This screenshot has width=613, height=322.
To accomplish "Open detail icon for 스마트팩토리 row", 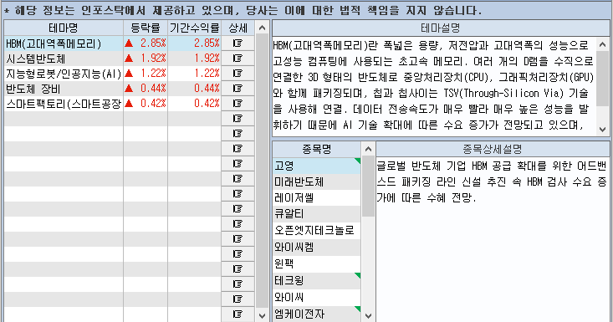I will click(238, 103).
